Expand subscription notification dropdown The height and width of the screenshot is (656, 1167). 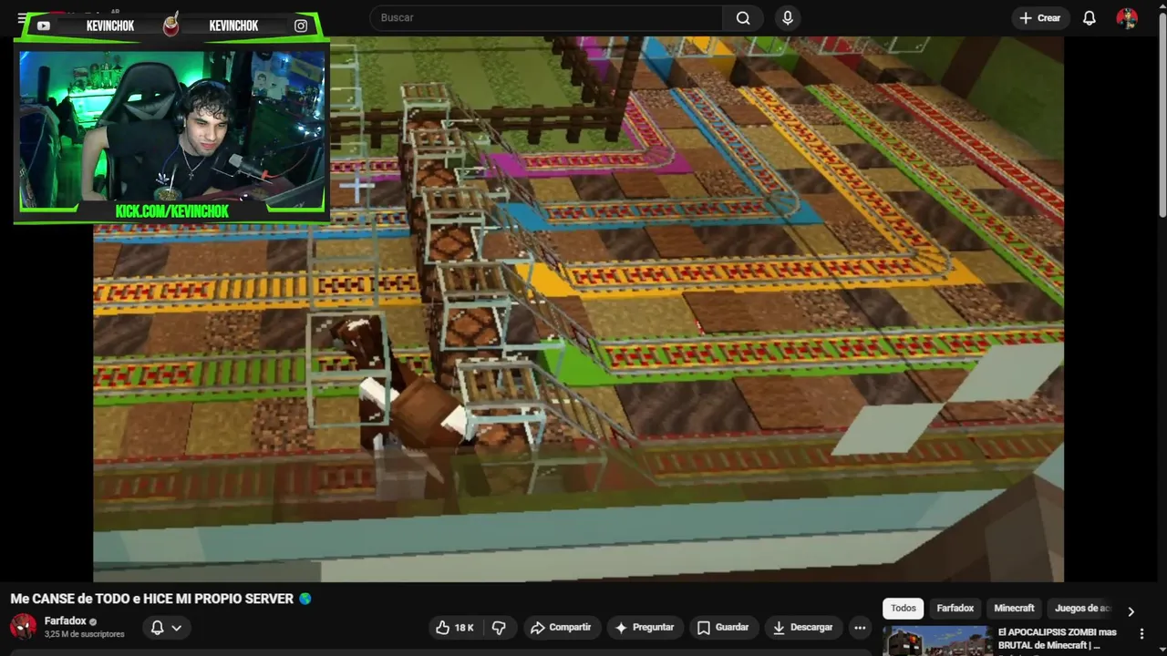point(166,628)
